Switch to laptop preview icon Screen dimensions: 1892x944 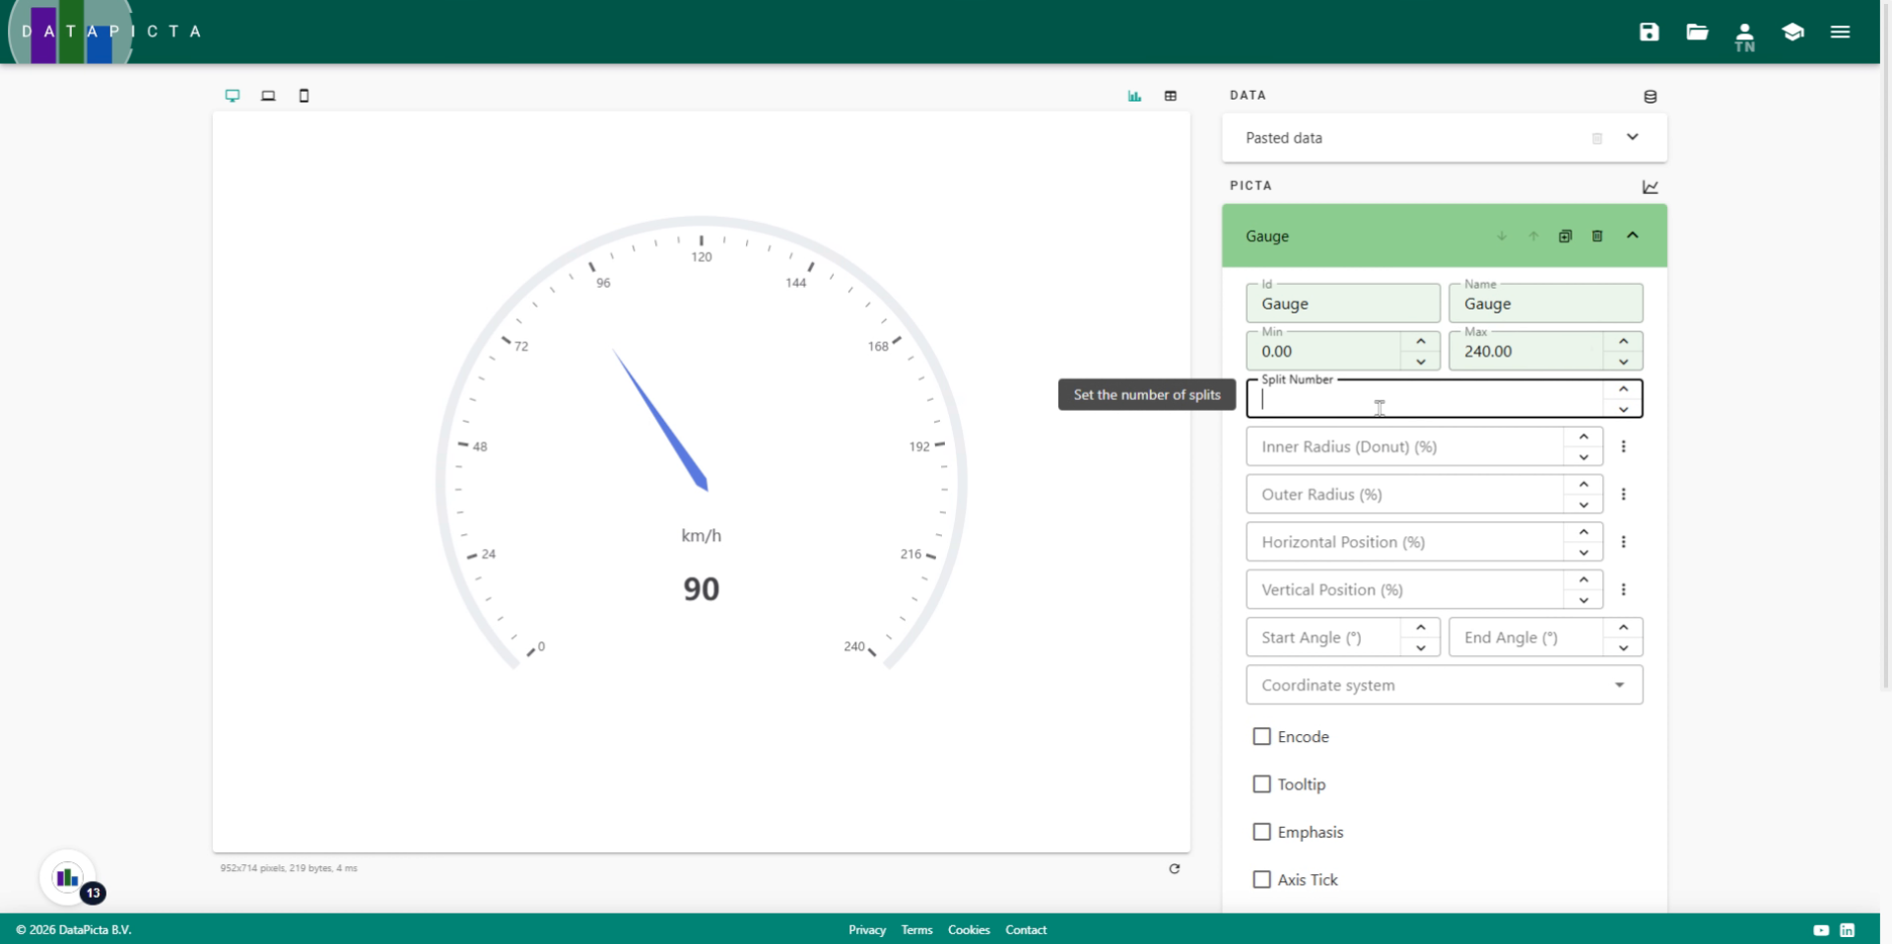coord(268,96)
